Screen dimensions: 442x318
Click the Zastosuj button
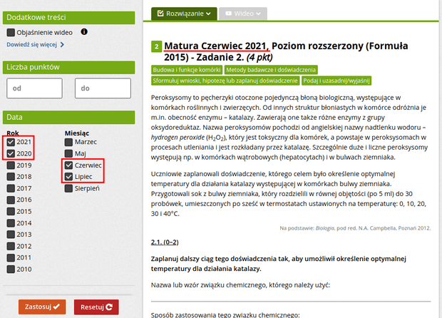coord(42,307)
